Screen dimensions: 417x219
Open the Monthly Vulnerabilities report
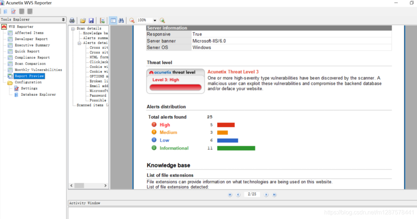[x=38, y=70]
